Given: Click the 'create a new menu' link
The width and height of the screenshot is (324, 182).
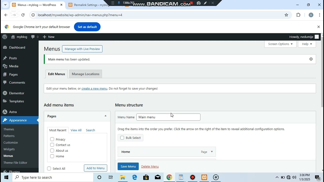Looking at the screenshot, I should (94, 89).
